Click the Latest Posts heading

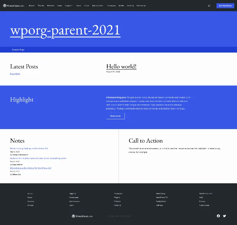(24, 66)
